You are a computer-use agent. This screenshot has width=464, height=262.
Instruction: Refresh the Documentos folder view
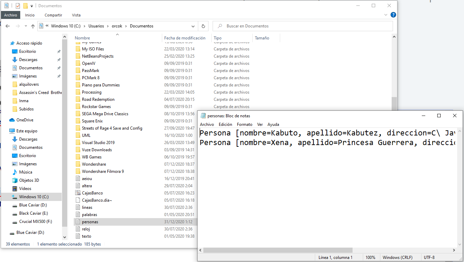pyautogui.click(x=203, y=26)
